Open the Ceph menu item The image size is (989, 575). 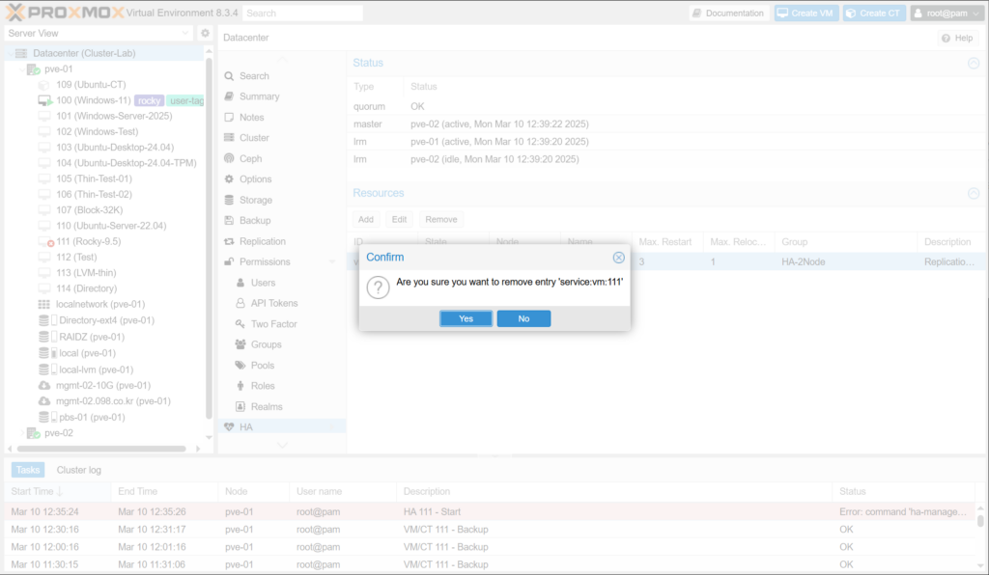(x=250, y=158)
